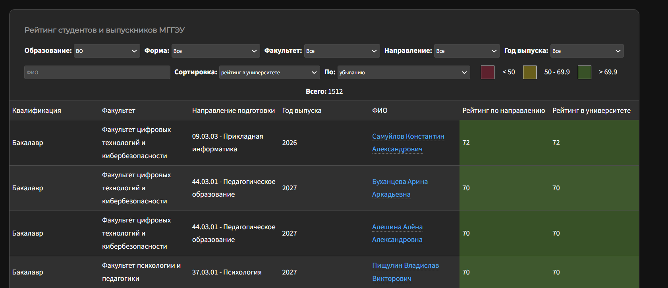Open Буханцева Арина Аркадьевна profile link
The width and height of the screenshot is (668, 288).
point(400,182)
